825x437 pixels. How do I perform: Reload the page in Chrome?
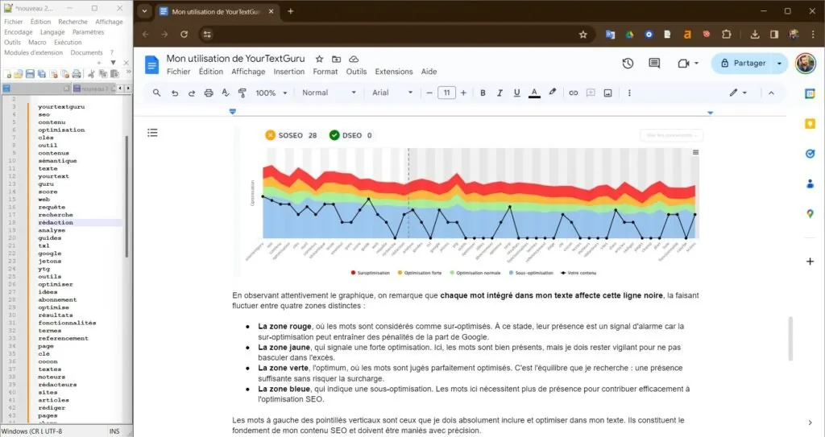point(184,34)
